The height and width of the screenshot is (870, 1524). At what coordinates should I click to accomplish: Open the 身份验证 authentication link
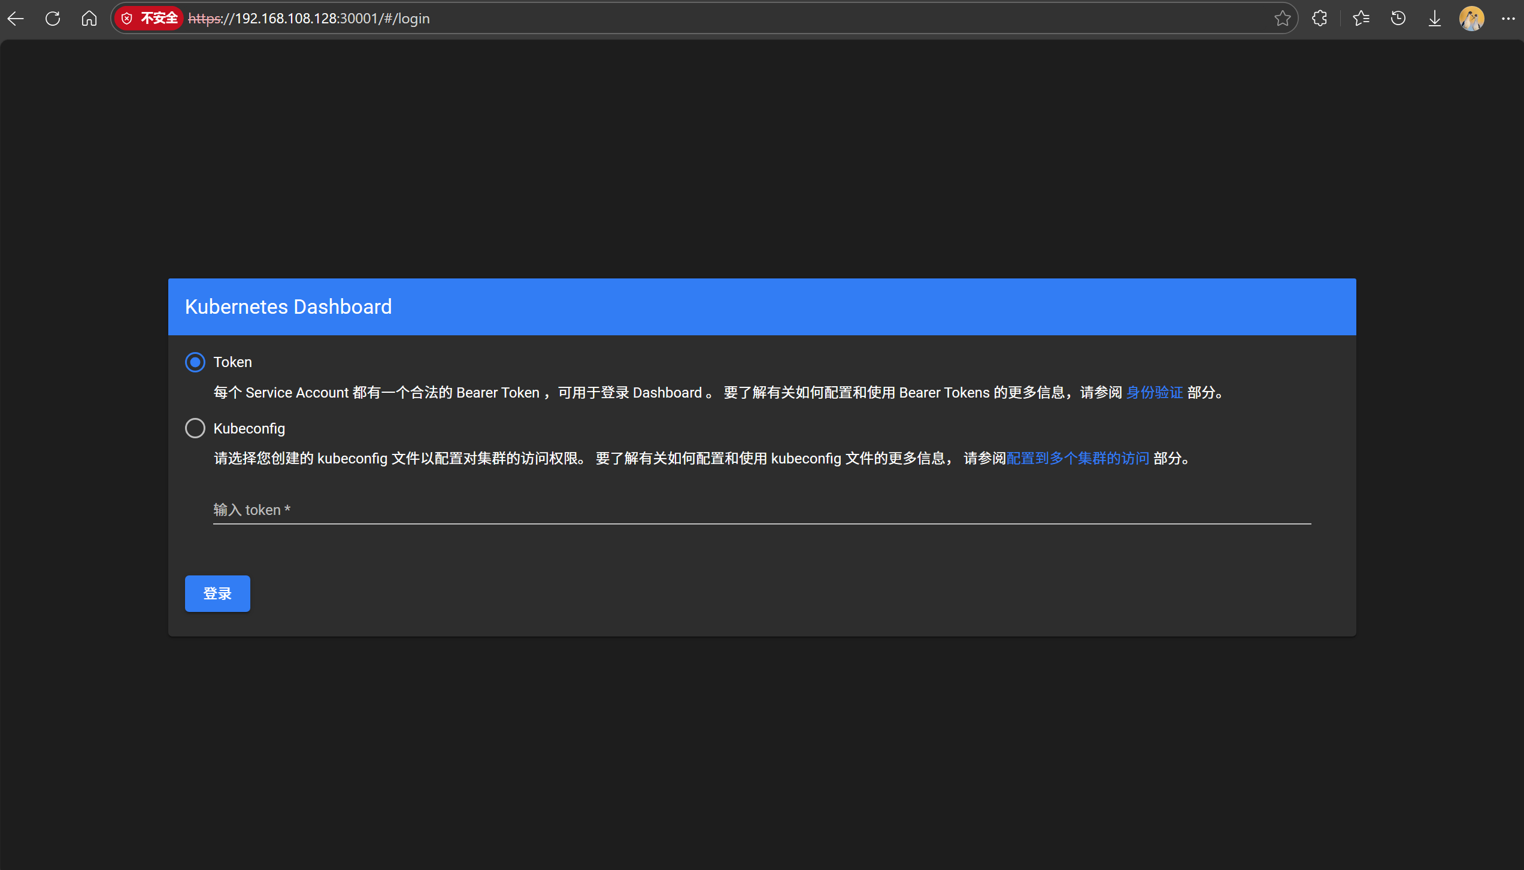tap(1155, 393)
